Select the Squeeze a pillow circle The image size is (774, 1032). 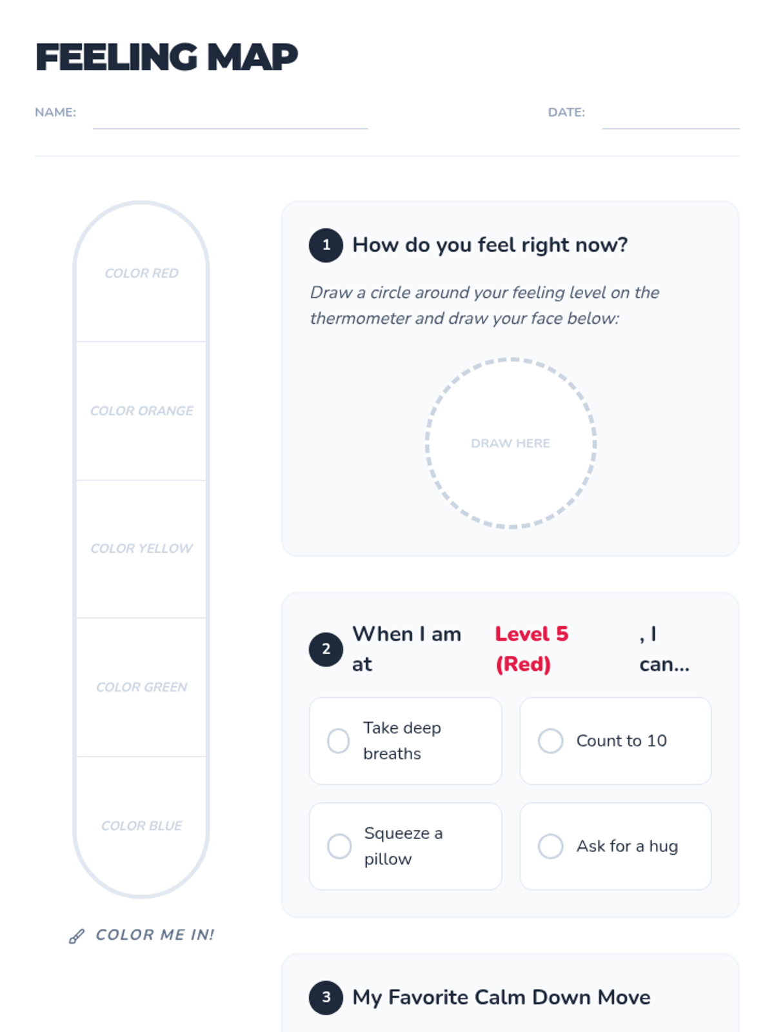(x=339, y=846)
